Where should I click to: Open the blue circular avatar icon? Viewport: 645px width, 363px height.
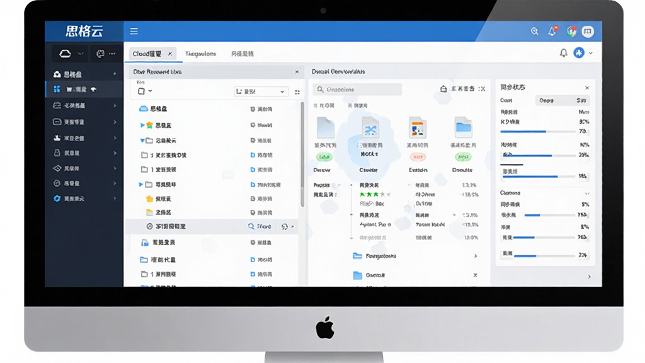pyautogui.click(x=579, y=53)
